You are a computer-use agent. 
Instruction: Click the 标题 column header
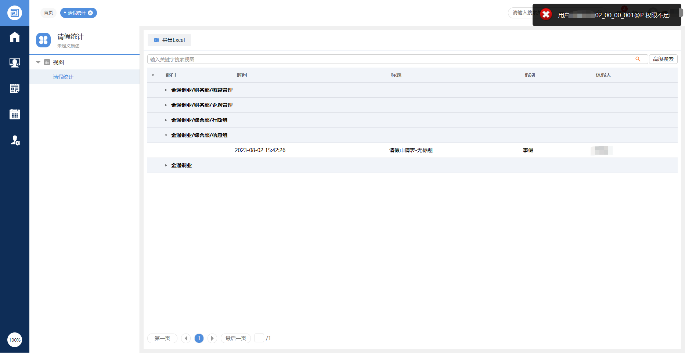(396, 75)
